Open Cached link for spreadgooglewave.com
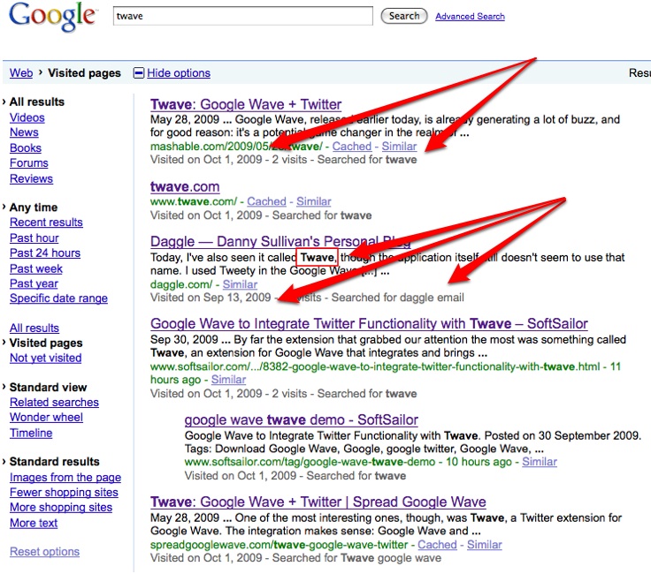 tap(437, 545)
